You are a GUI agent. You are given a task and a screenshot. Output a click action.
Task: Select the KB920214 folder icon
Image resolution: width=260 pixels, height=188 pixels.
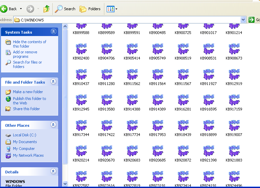tap(81, 151)
